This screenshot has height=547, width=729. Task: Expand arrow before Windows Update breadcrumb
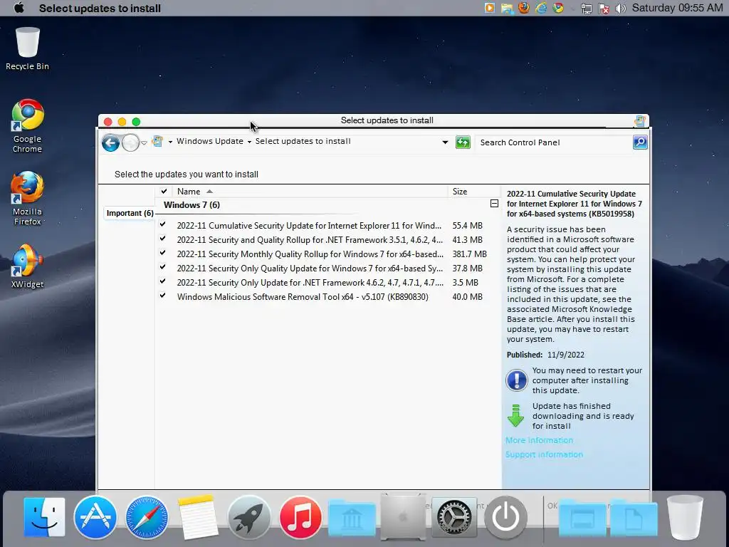tap(170, 142)
